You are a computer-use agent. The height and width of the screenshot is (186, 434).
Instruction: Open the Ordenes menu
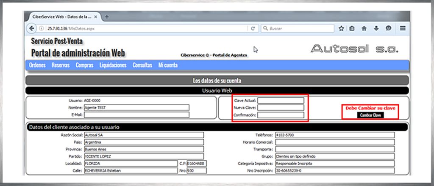tap(37, 66)
